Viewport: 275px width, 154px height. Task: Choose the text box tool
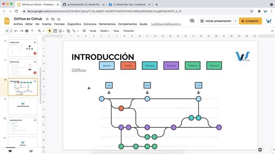[55, 31]
